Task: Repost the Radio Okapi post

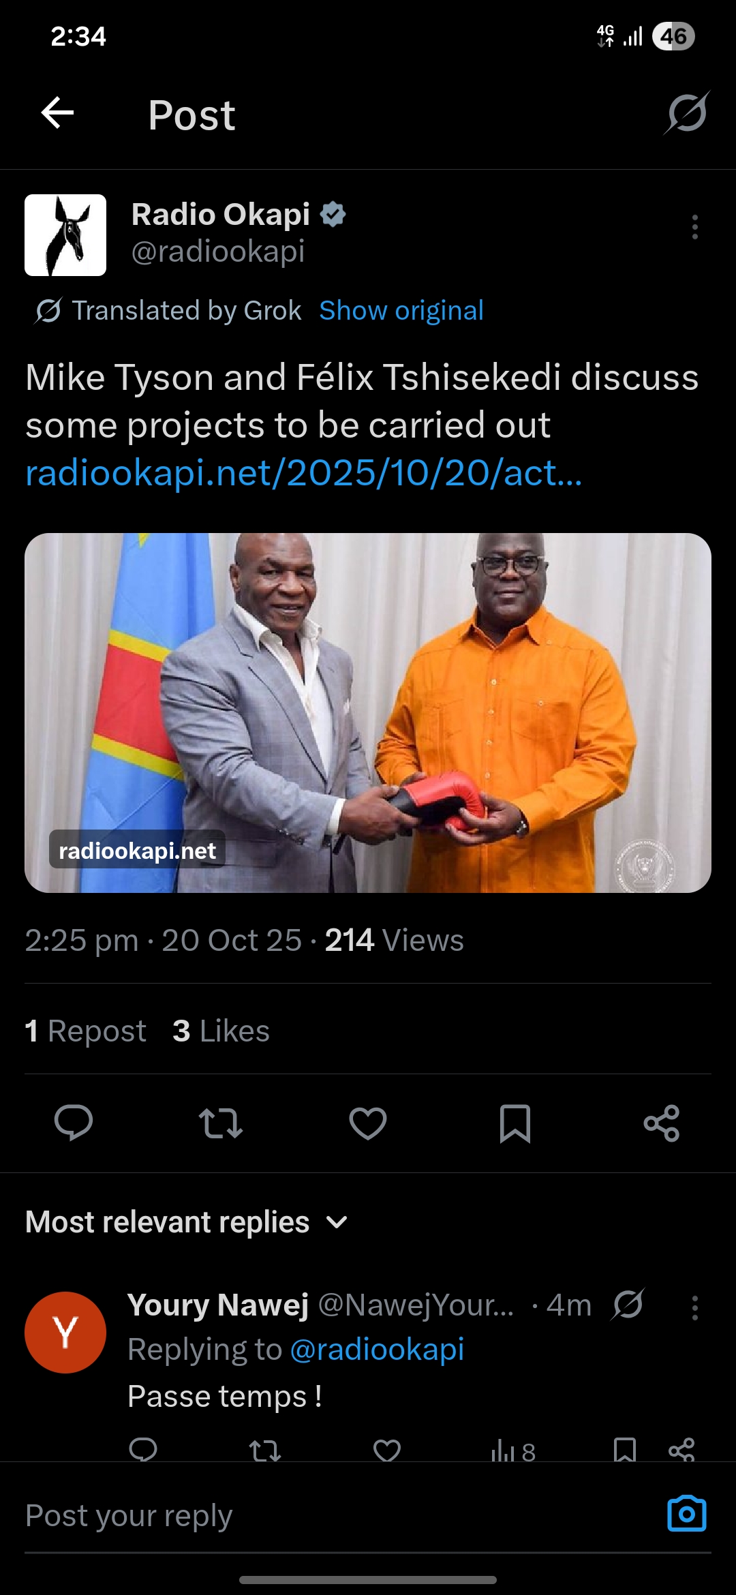Action: click(x=220, y=1123)
